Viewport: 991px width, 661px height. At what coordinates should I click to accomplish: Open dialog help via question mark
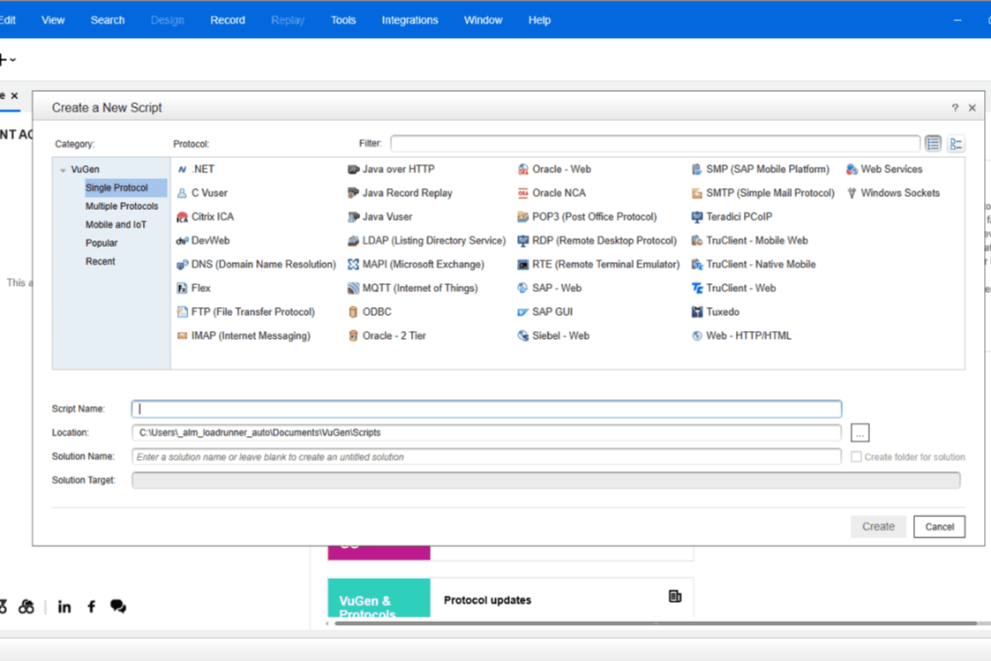point(955,108)
